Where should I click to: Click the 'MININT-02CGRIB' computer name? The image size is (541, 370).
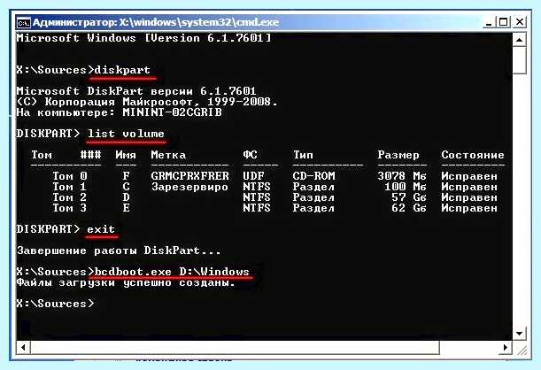pyautogui.click(x=172, y=112)
